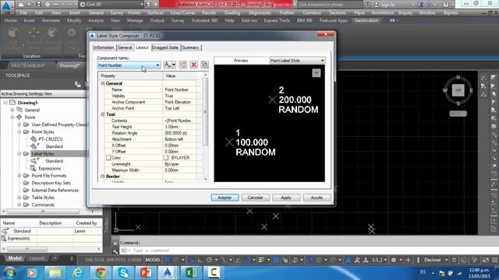Click the Ayuda button
Viewport: 499px width, 280px height.
point(317,198)
